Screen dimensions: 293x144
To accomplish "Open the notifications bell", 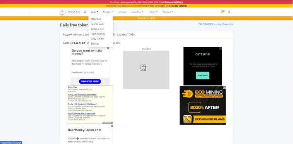I will pyautogui.click(x=222, y=12).
